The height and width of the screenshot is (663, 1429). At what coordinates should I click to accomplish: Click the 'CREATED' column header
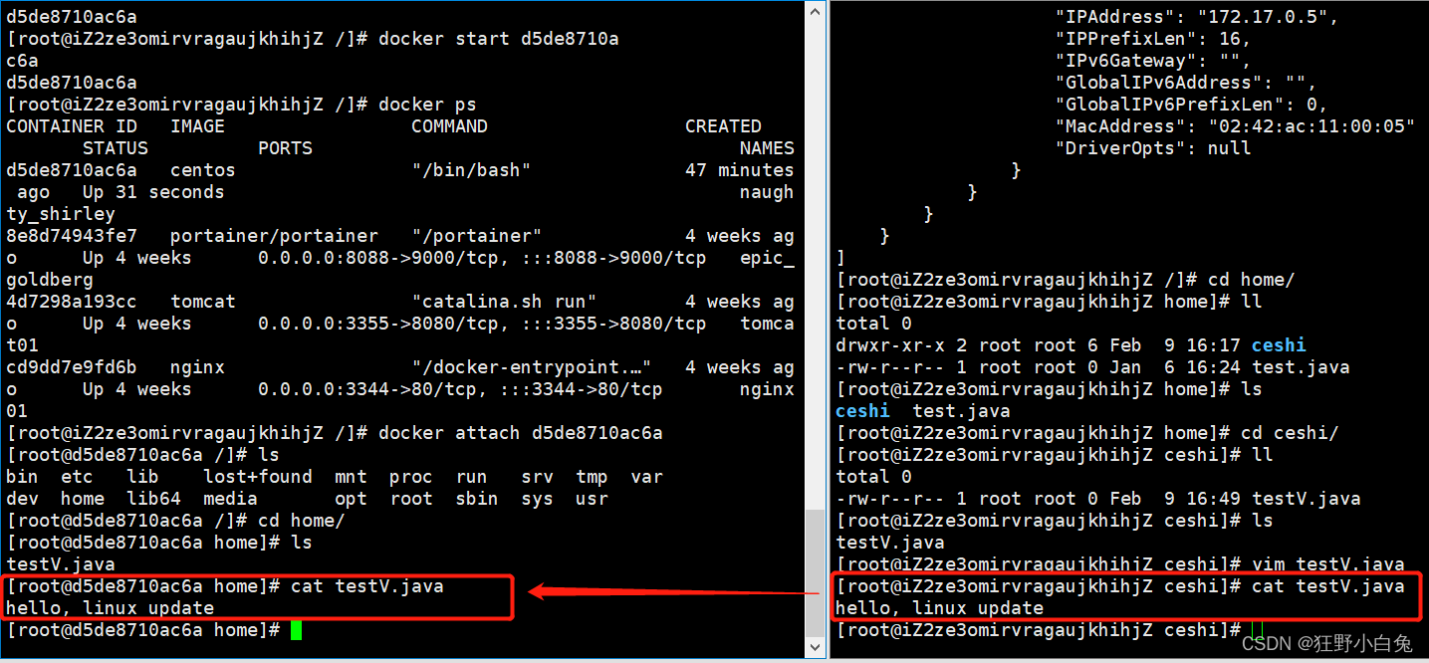coord(723,126)
